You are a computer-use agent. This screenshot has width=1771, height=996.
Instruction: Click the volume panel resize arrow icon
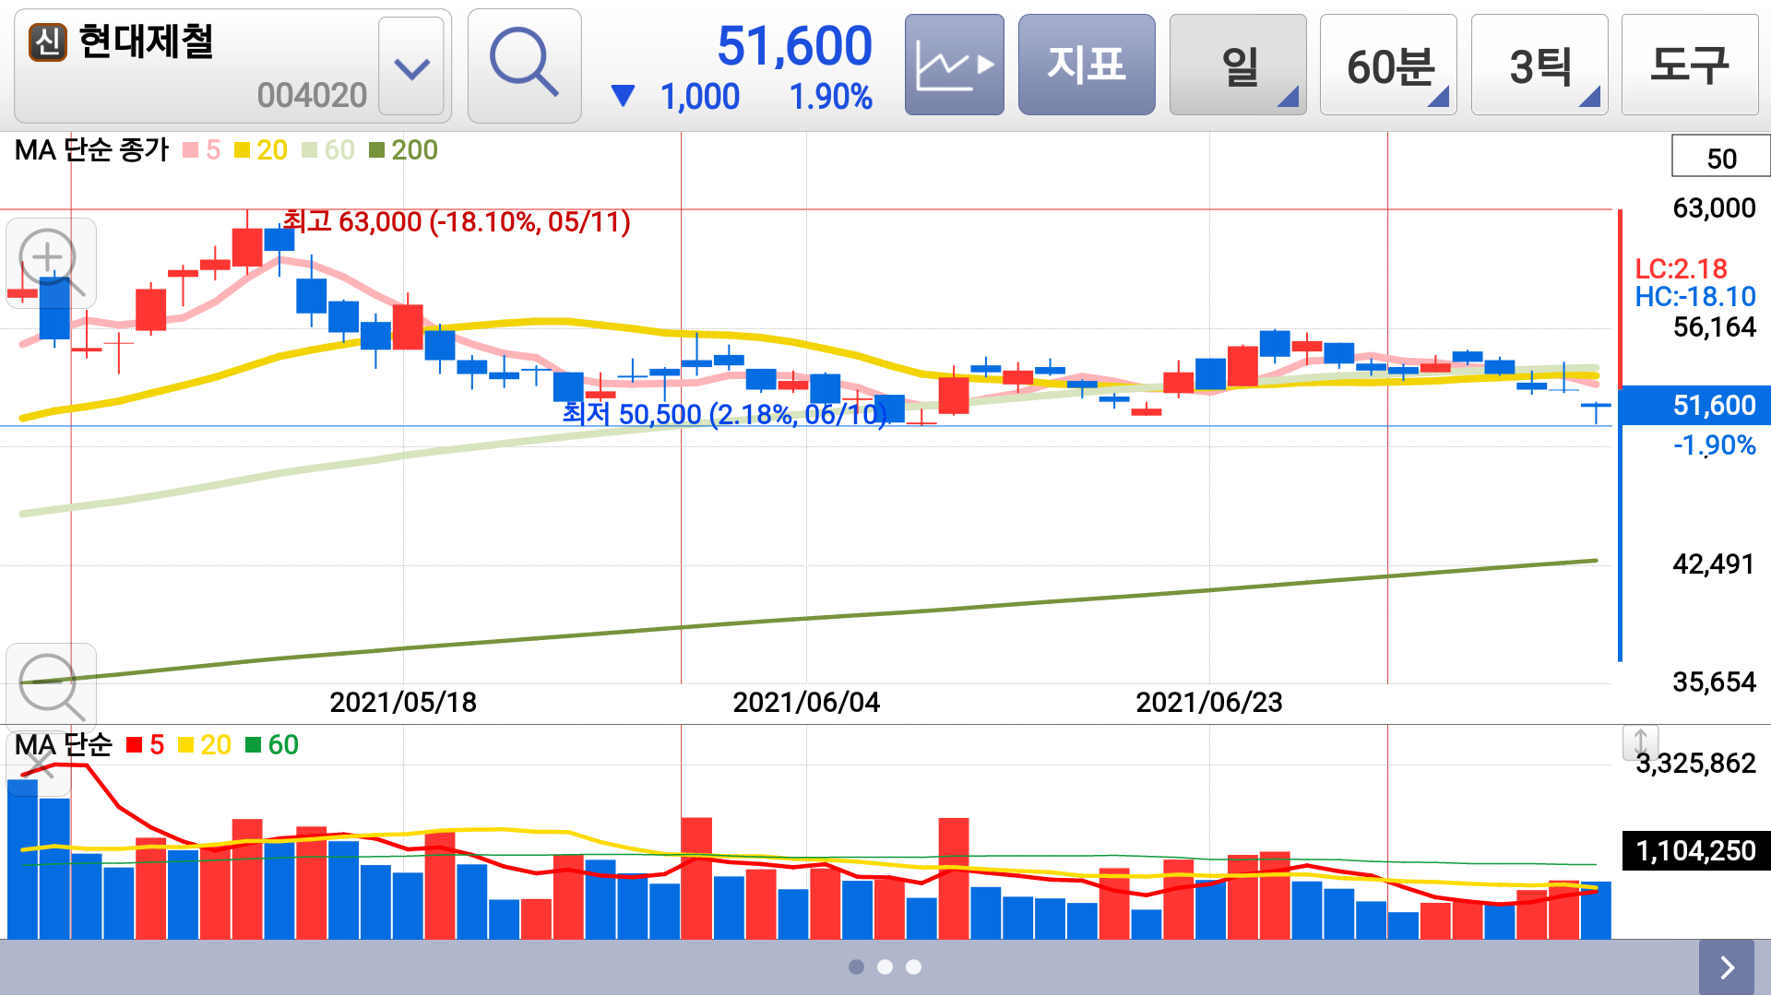coord(1640,742)
